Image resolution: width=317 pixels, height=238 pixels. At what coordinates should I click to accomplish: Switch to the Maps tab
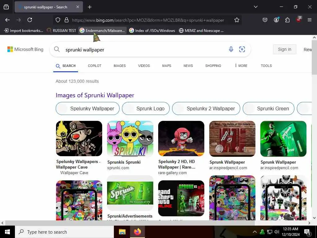(x=167, y=66)
